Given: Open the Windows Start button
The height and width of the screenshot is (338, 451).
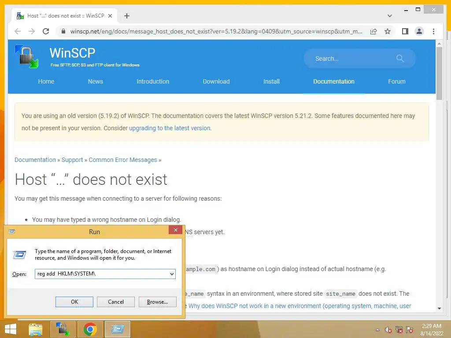Looking at the screenshot, I should (x=11, y=329).
